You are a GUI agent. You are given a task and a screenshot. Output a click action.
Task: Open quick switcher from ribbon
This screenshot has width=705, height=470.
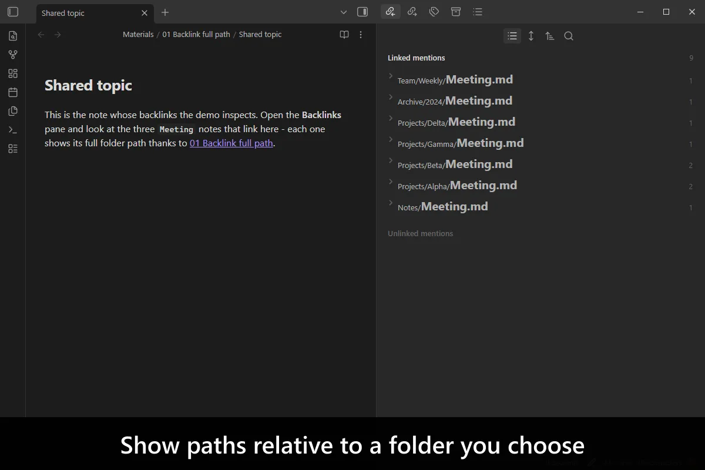(13, 36)
